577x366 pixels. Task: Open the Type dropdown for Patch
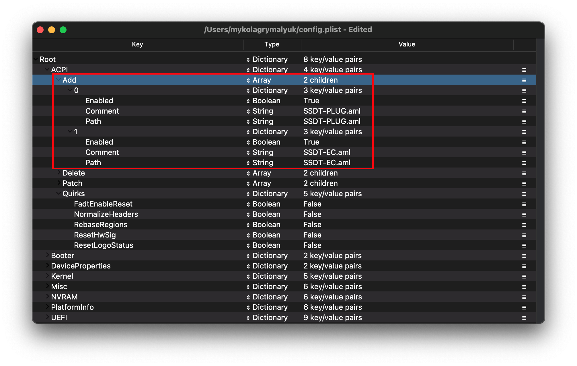click(248, 184)
